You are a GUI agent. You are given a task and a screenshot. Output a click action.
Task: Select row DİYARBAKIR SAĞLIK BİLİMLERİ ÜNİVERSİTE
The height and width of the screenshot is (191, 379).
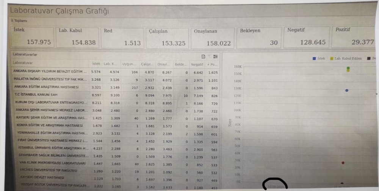(x=118, y=156)
